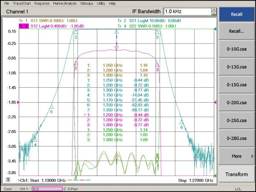Screen dimensions: 256x192
Task: Expand the More softkey submenu
Action: tap(236, 156)
